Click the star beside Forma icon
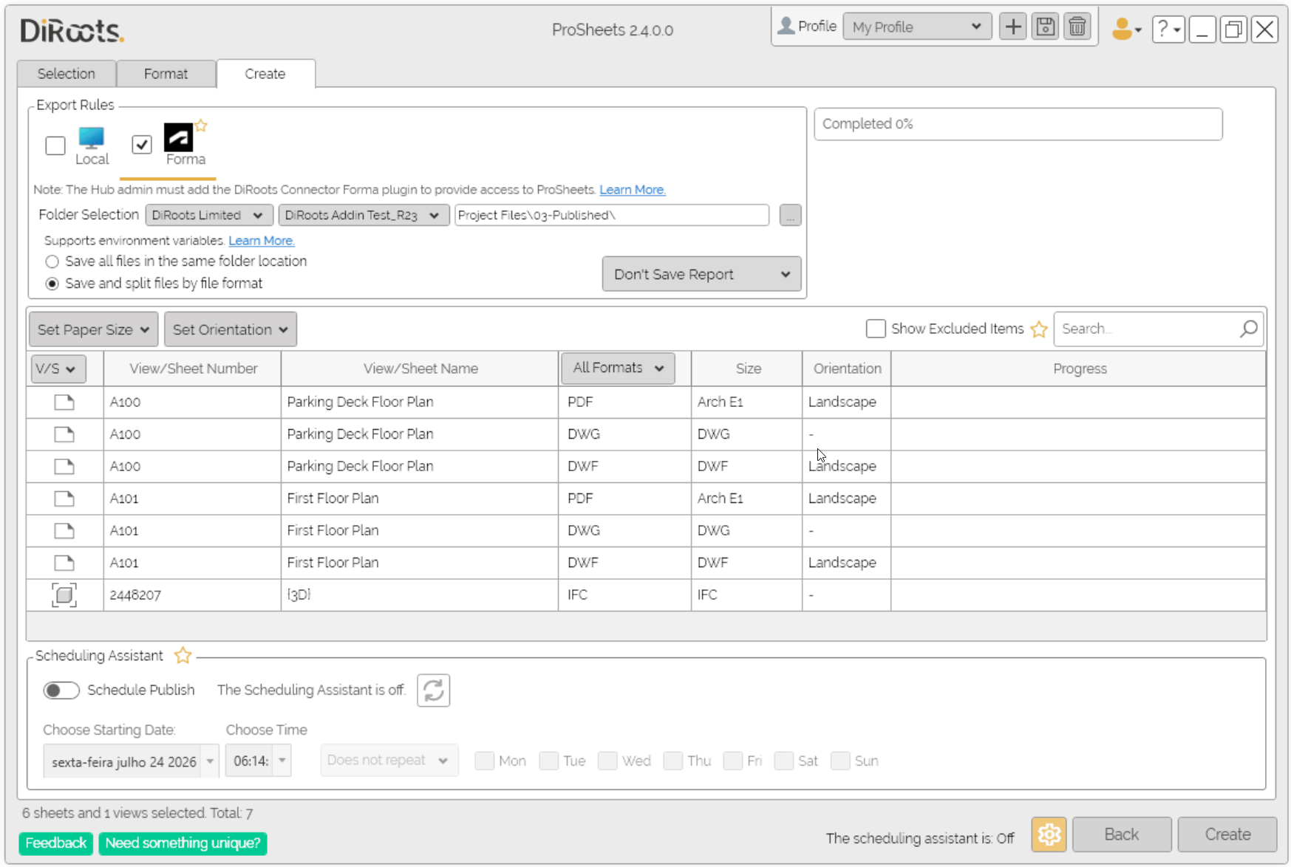This screenshot has height=867, width=1291. point(201,126)
